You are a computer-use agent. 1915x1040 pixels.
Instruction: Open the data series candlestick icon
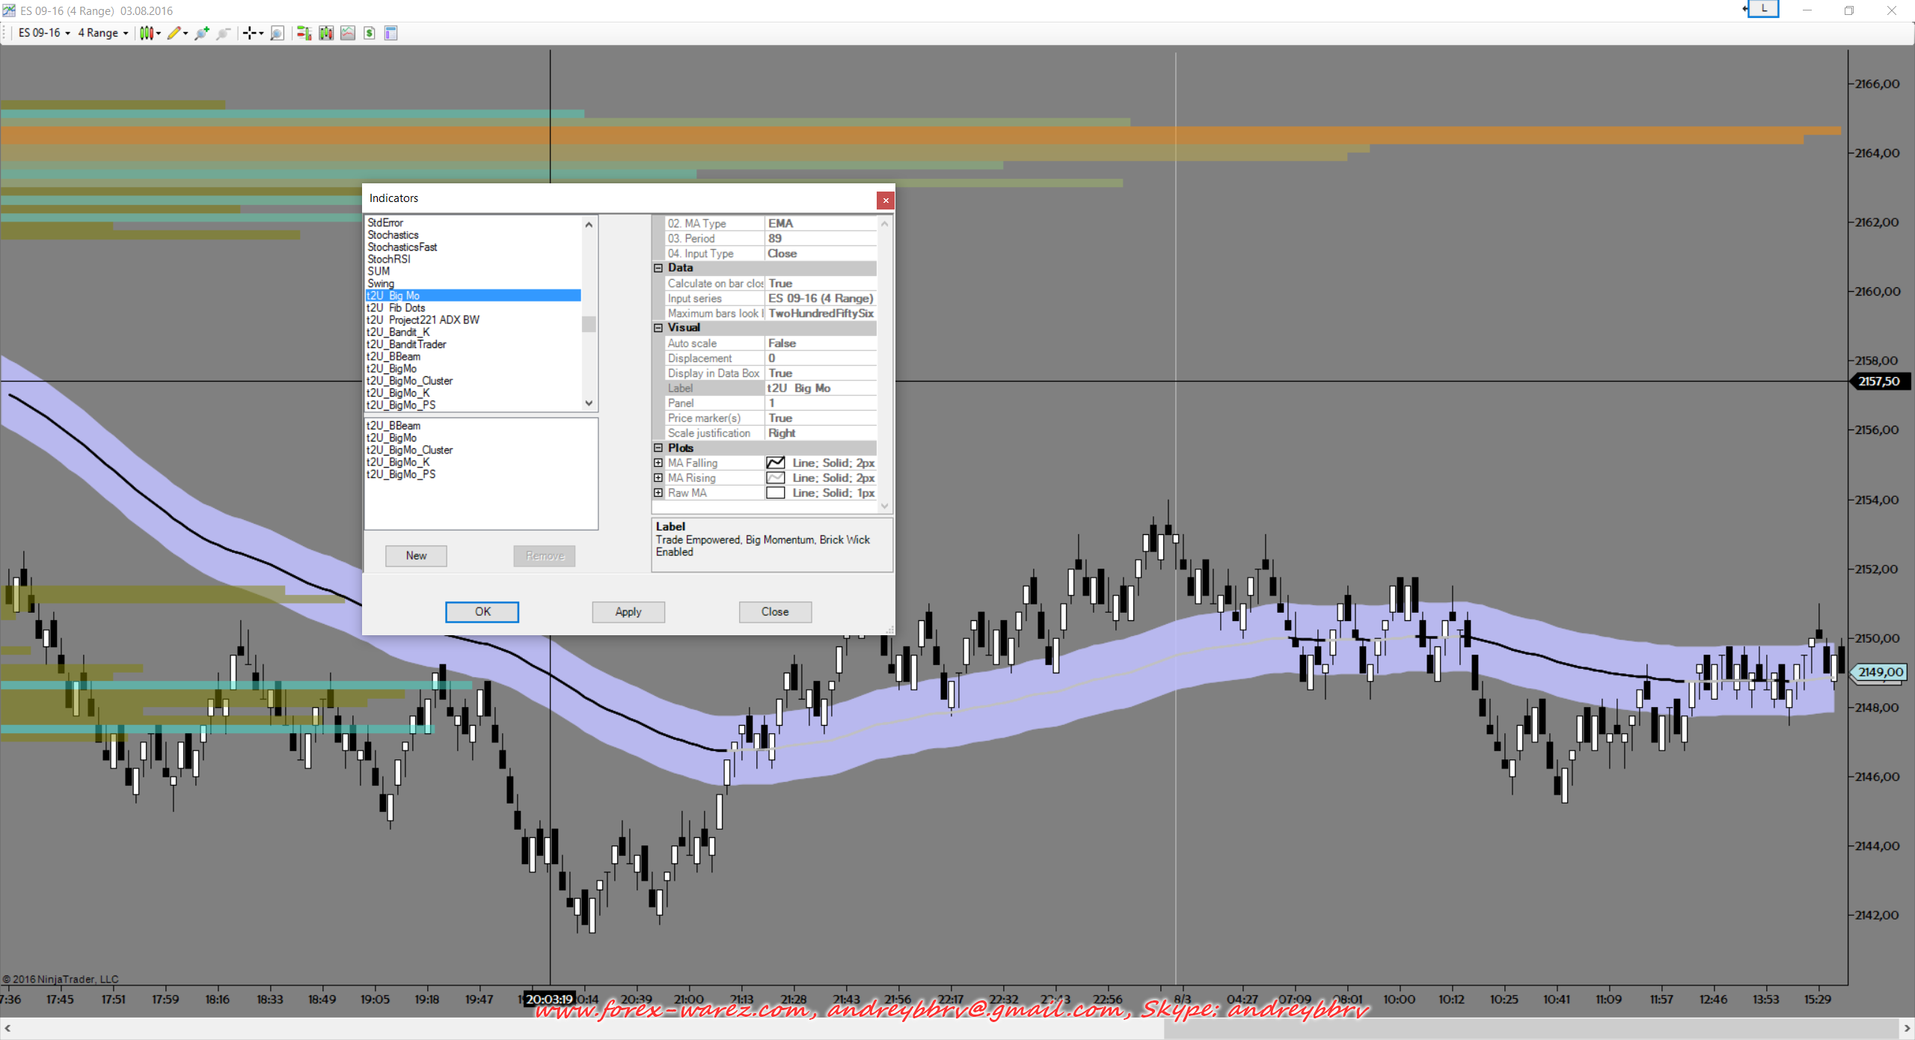326,33
